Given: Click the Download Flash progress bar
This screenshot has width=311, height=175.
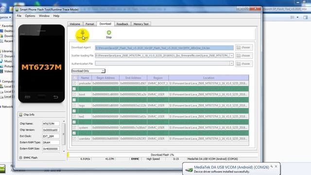Looking at the screenshot, I should click(162, 155).
